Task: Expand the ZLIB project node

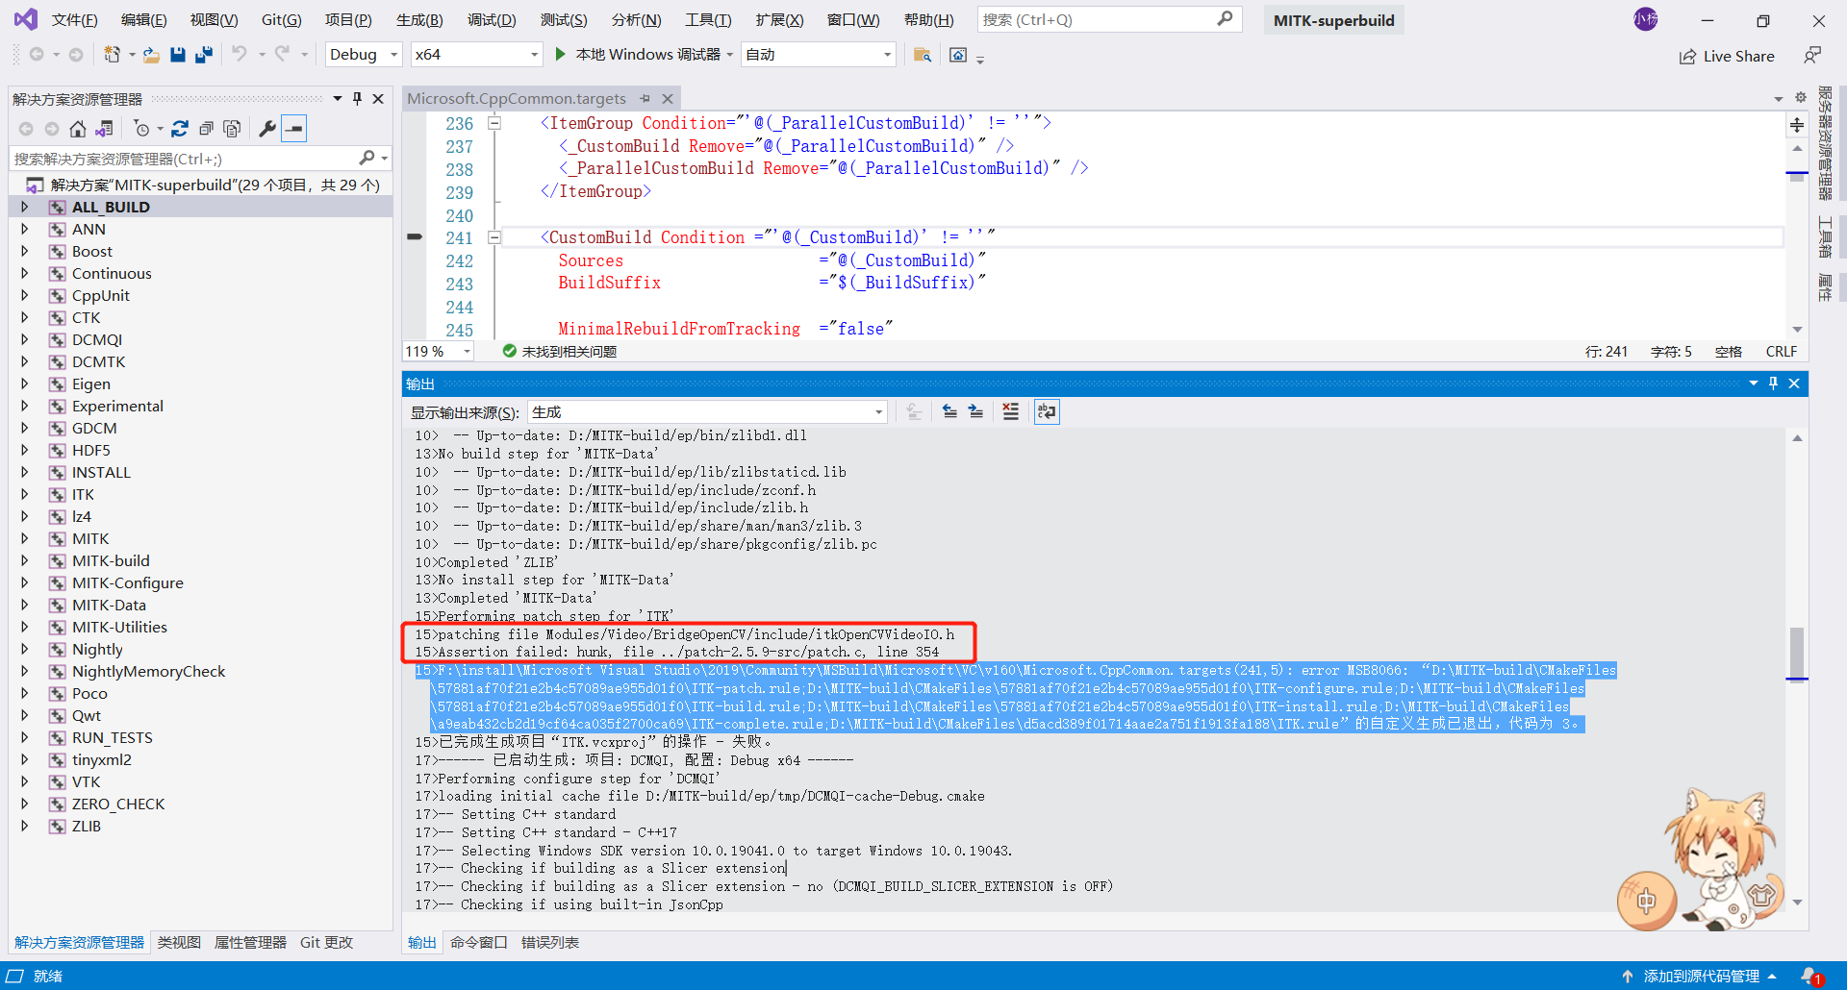Action: [x=25, y=826]
